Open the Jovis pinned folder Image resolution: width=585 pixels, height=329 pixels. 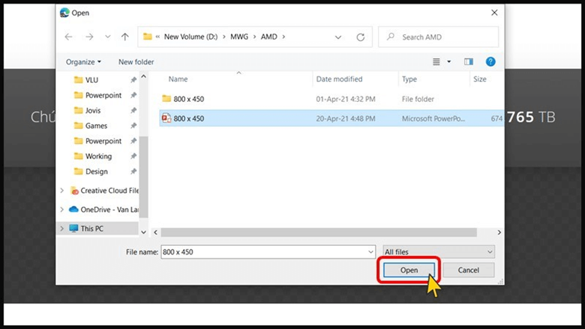92,110
